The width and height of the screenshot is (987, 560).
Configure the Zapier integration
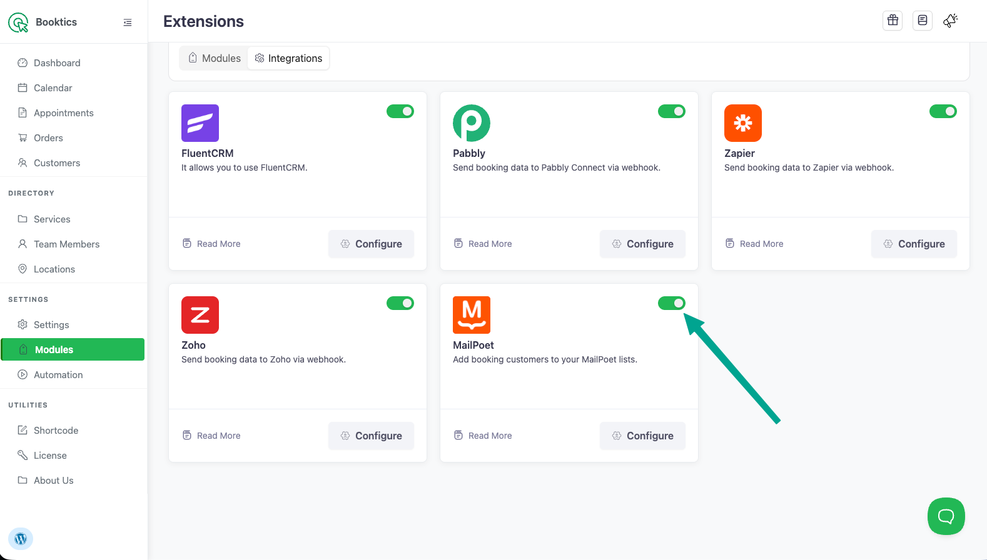click(914, 244)
